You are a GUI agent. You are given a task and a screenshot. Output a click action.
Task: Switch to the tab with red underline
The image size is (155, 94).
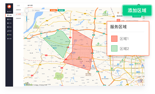[30, 5]
